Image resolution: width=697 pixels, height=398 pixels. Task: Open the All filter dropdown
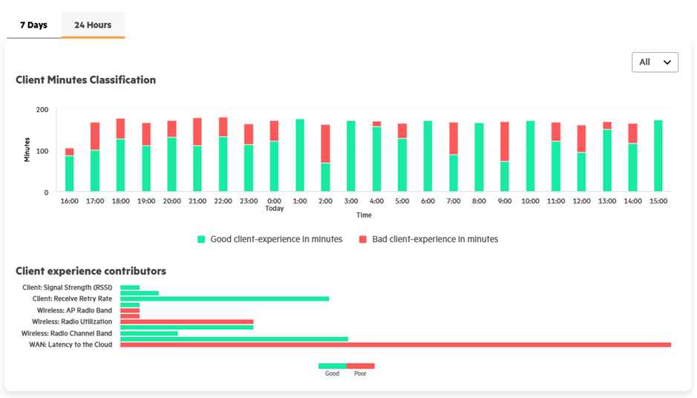click(x=655, y=62)
